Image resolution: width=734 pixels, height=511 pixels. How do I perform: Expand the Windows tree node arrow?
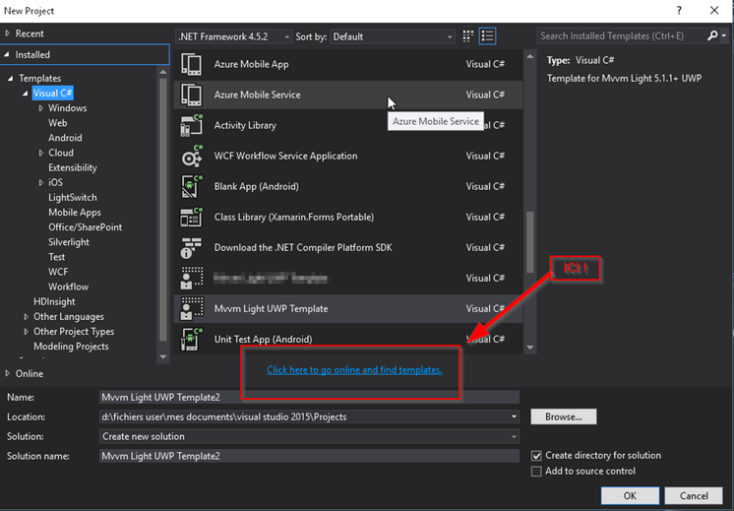40,108
